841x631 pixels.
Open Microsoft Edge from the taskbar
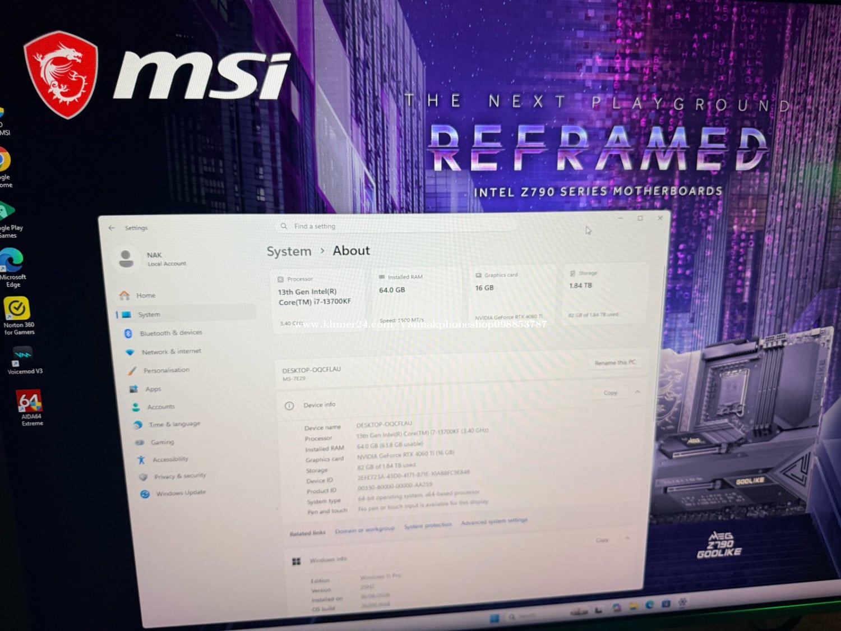649,605
